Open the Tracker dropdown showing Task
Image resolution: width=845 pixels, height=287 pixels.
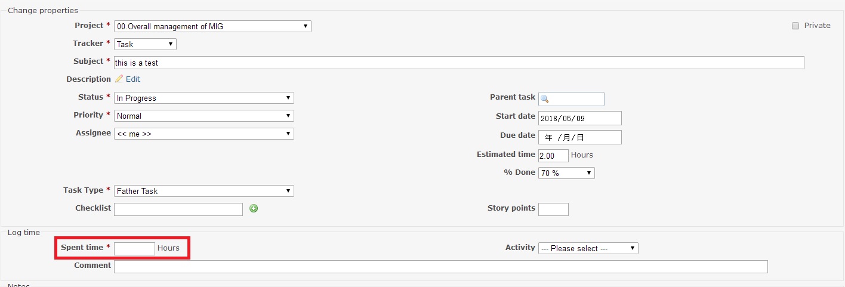pos(145,44)
